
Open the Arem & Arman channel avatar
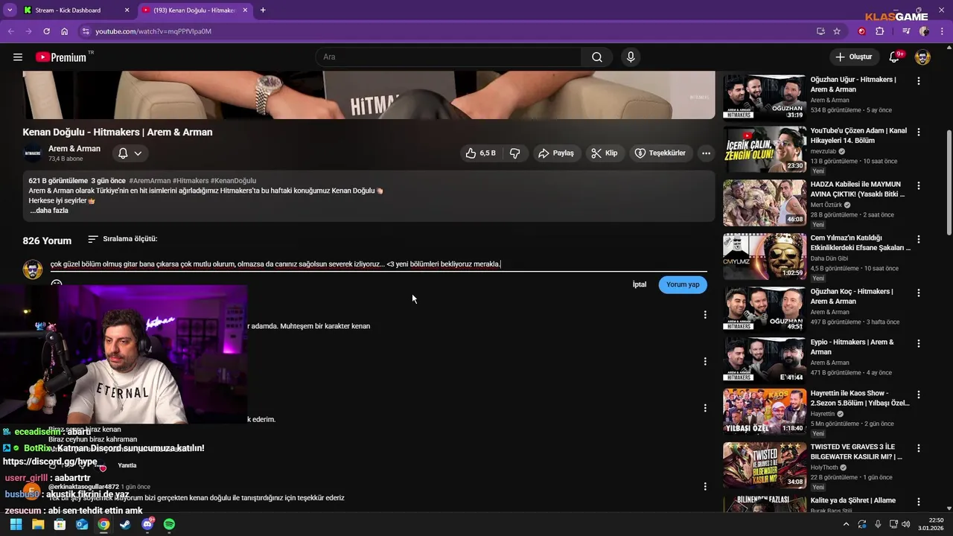(x=33, y=153)
